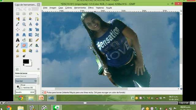Increase Tamaño with the up stepper arrow
This screenshot has height=110, width=196.
(35, 91)
